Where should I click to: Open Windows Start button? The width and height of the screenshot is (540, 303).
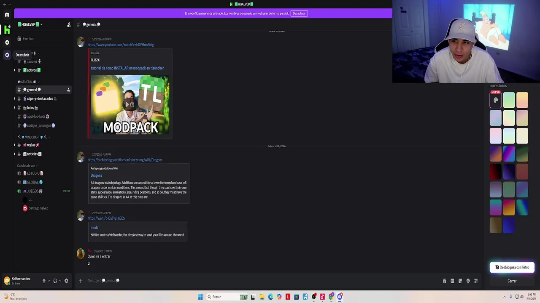pyautogui.click(x=200, y=297)
